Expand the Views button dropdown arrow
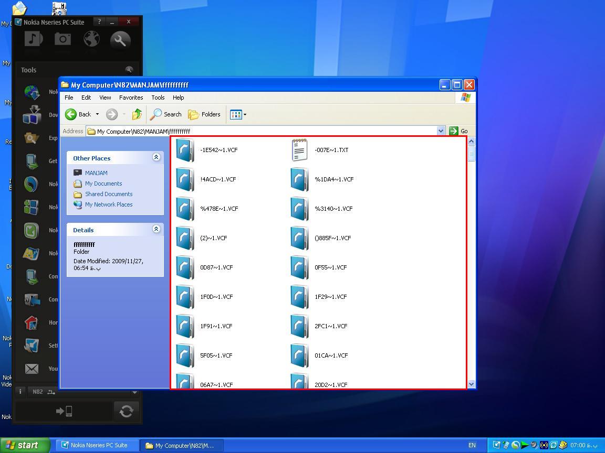The width and height of the screenshot is (605, 453). 245,114
